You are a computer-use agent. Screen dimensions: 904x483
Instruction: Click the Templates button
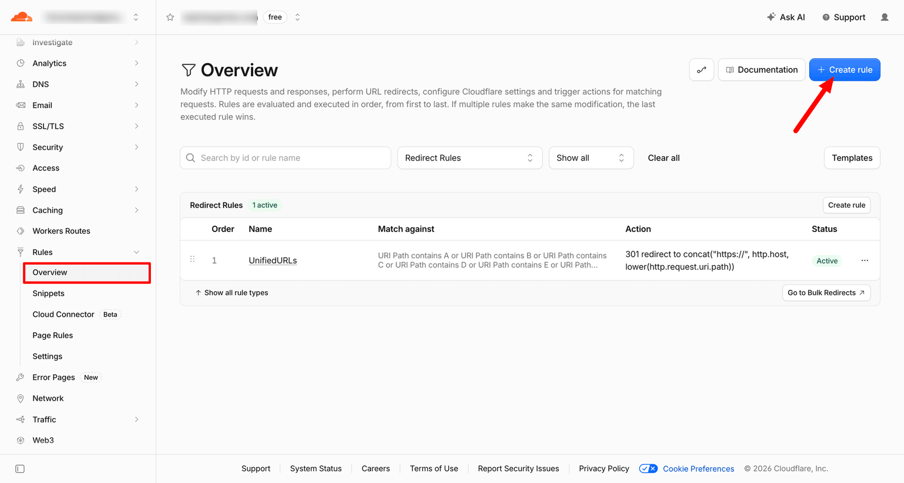852,158
